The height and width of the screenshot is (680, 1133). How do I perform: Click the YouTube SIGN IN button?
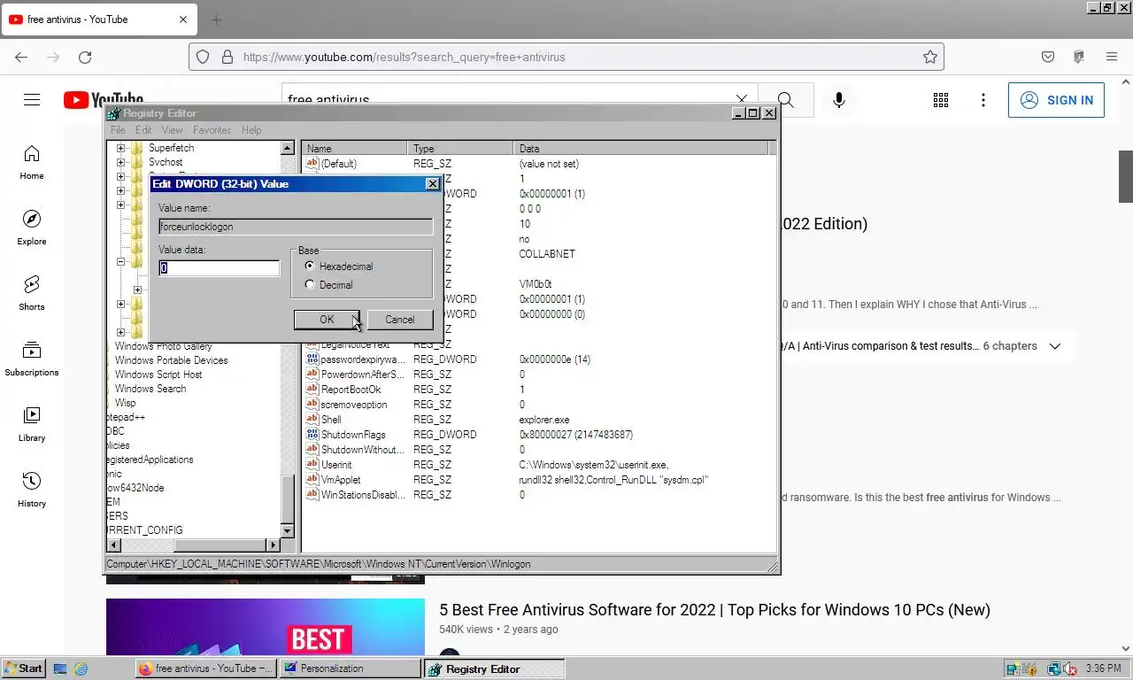1056,100
